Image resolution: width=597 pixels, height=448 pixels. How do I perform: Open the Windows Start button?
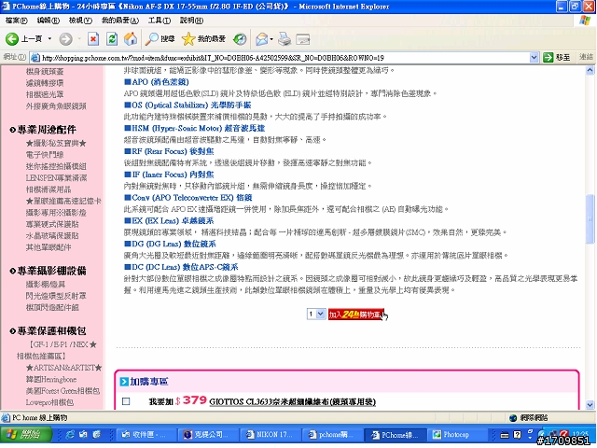point(26,434)
